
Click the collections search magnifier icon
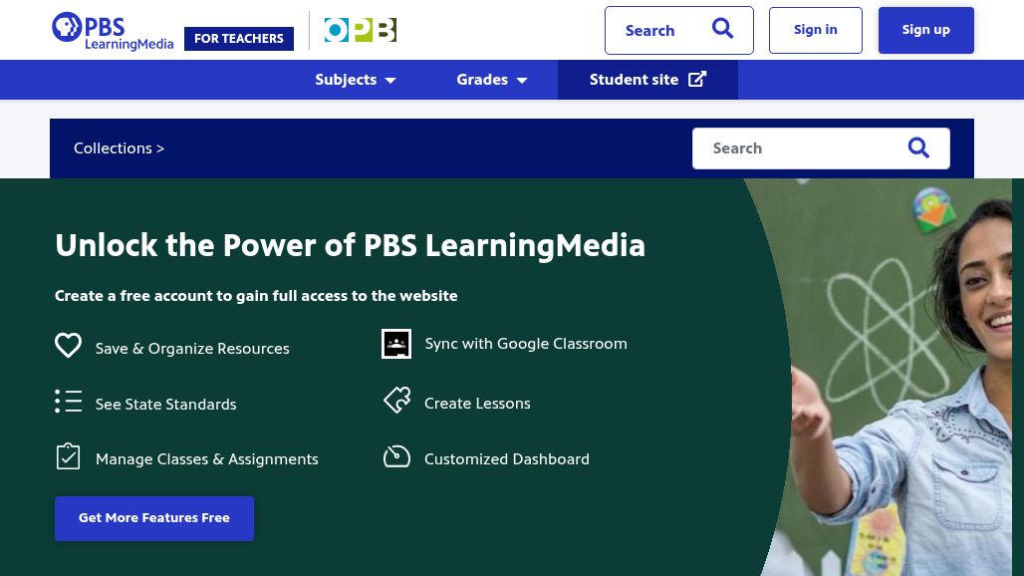pos(918,148)
